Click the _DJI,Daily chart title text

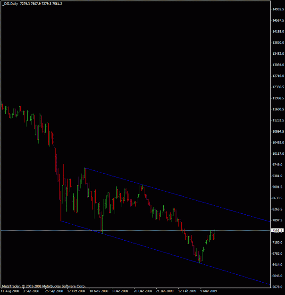point(10,4)
